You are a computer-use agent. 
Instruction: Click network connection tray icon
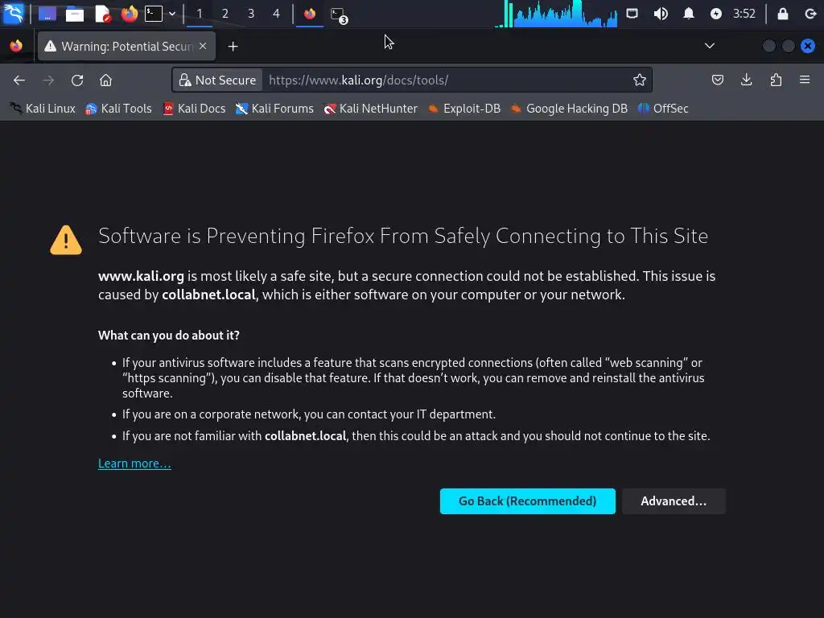pyautogui.click(x=632, y=14)
